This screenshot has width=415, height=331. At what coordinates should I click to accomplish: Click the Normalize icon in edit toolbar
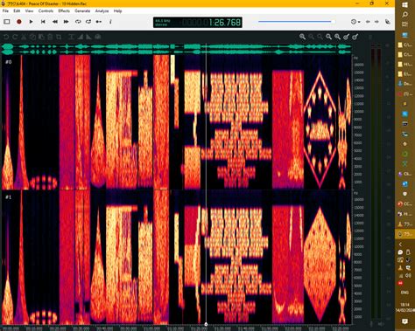[71, 37]
